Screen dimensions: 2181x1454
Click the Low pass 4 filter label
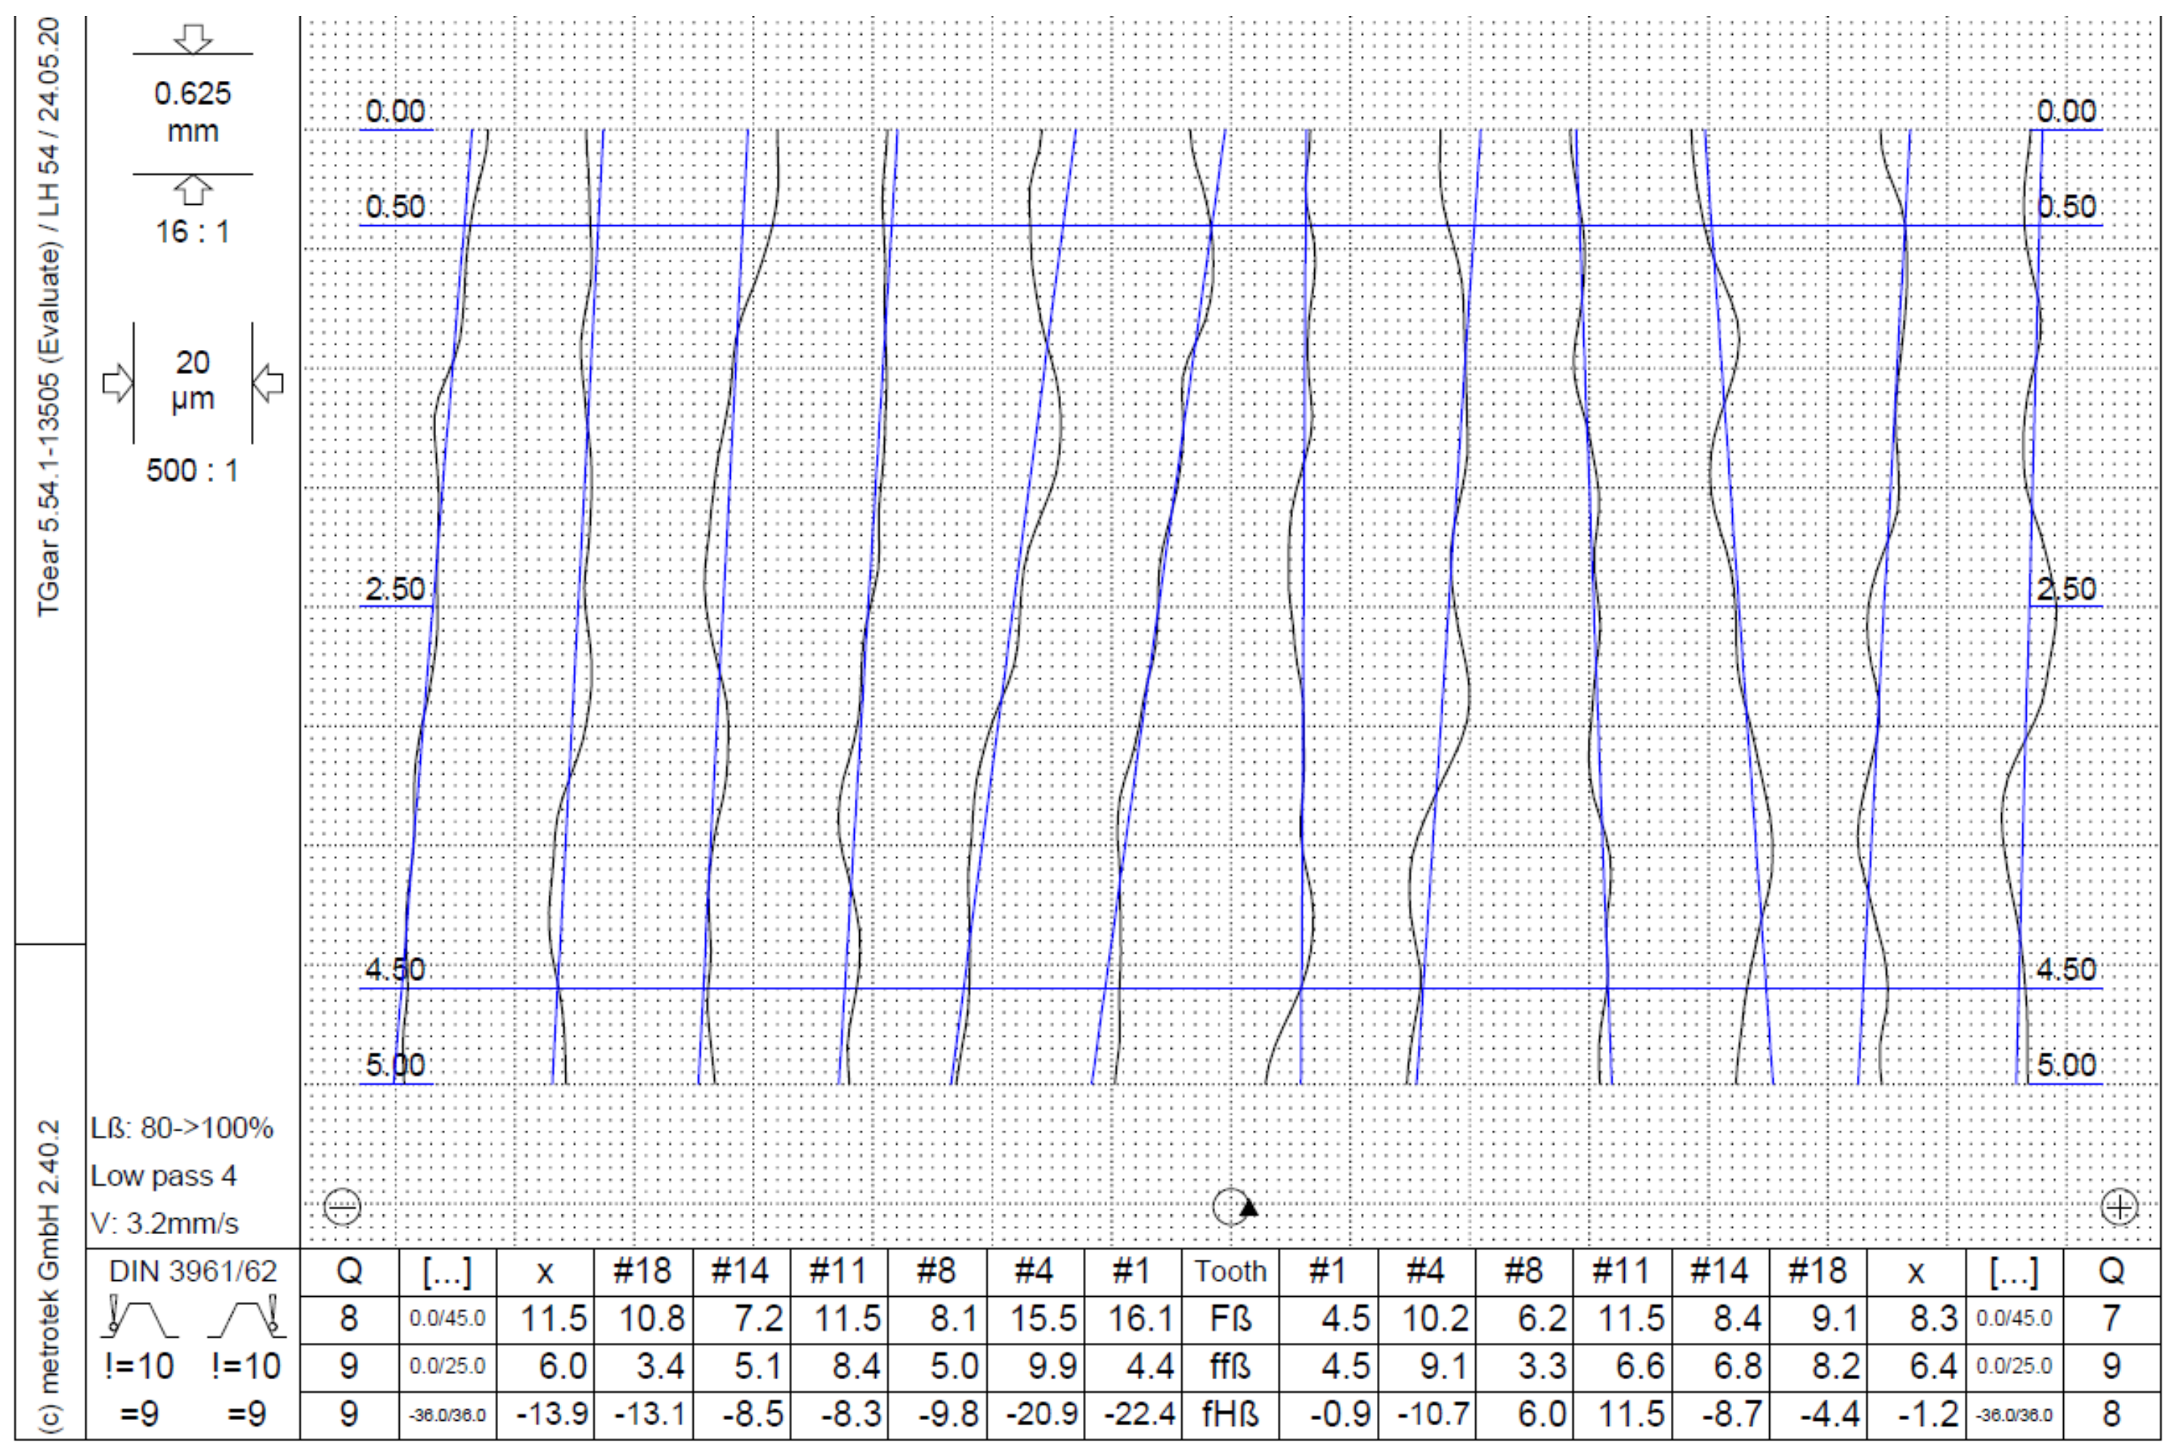163,1176
